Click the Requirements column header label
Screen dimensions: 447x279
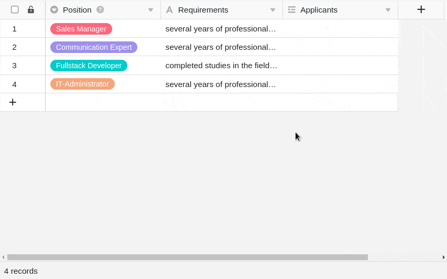(x=203, y=10)
